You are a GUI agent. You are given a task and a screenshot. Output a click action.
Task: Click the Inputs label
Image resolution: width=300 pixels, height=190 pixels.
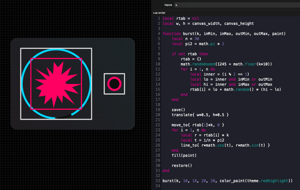click(168, 5)
